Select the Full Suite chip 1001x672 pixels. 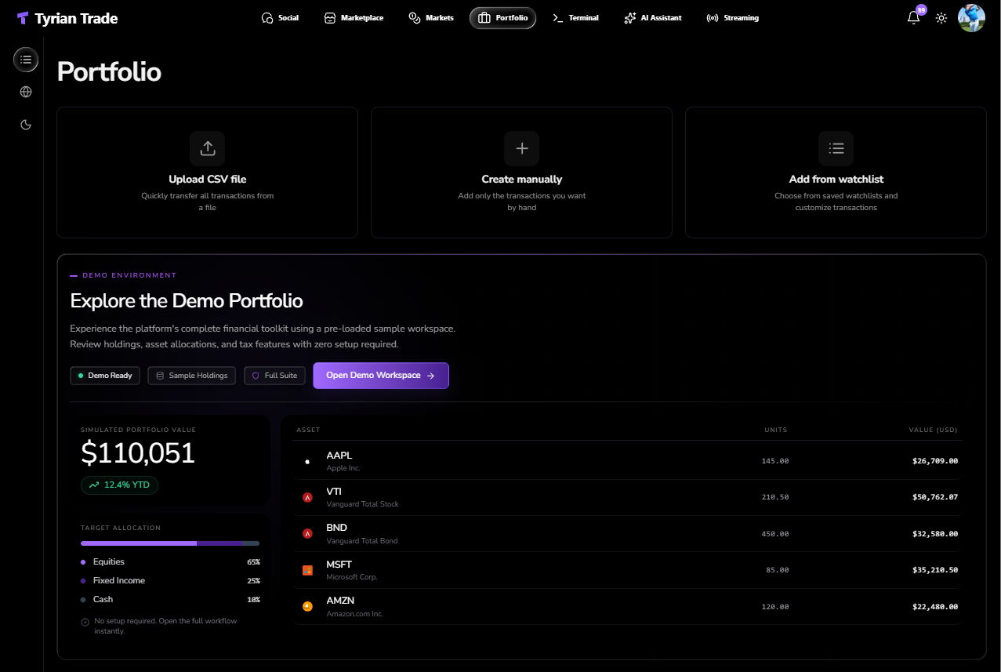click(274, 376)
